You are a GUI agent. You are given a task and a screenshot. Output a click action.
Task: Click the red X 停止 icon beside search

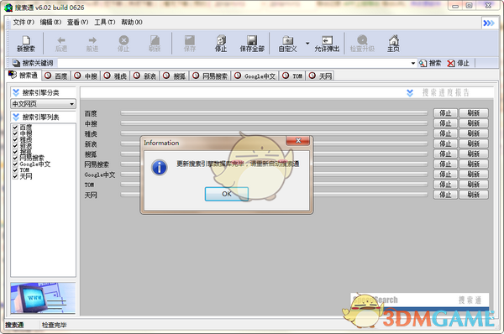tap(451, 63)
